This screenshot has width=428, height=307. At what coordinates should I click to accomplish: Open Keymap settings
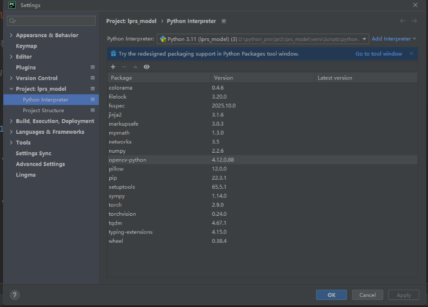26,46
